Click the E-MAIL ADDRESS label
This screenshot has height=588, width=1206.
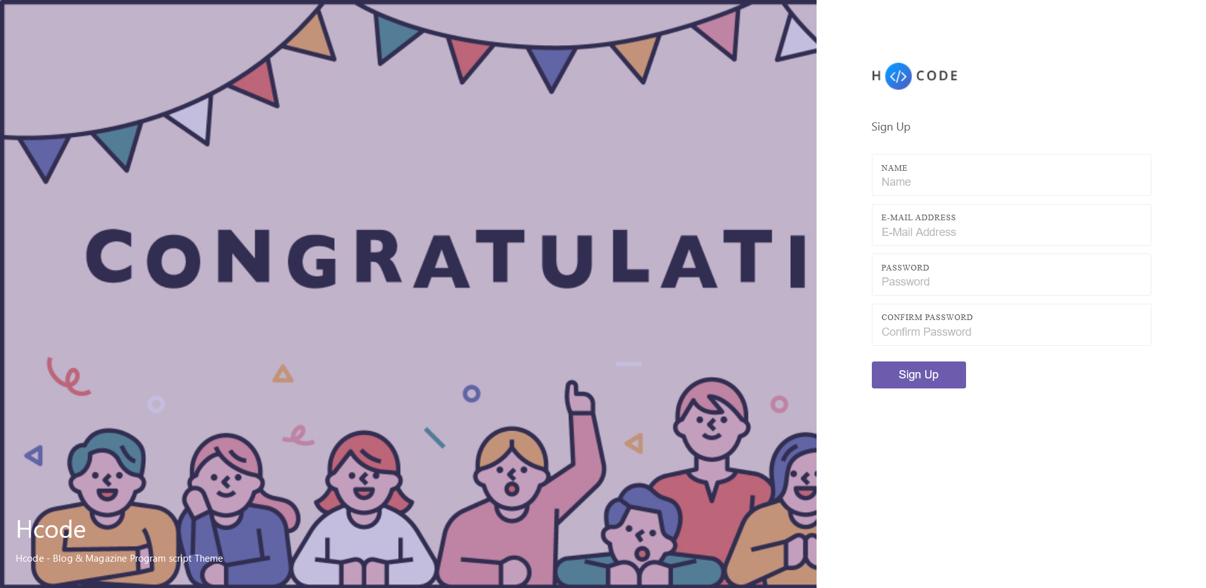tap(918, 218)
